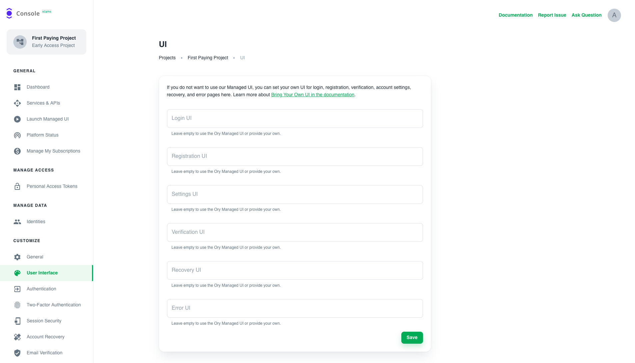The height and width of the screenshot is (363, 635).
Task: Click the Documentation link in header
Action: [515, 15]
